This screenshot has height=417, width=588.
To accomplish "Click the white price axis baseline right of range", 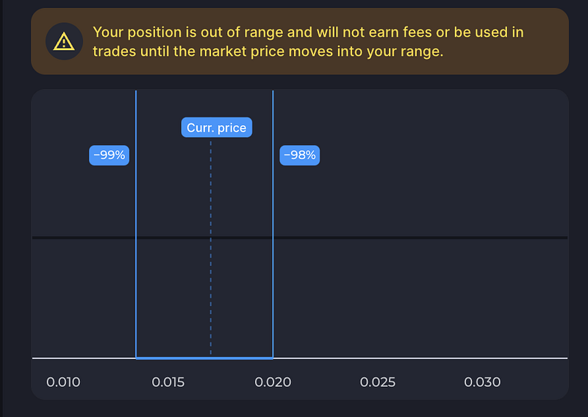I will point(420,358).
